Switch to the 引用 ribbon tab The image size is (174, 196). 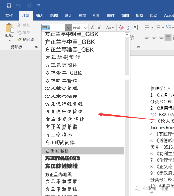(x=97, y=16)
